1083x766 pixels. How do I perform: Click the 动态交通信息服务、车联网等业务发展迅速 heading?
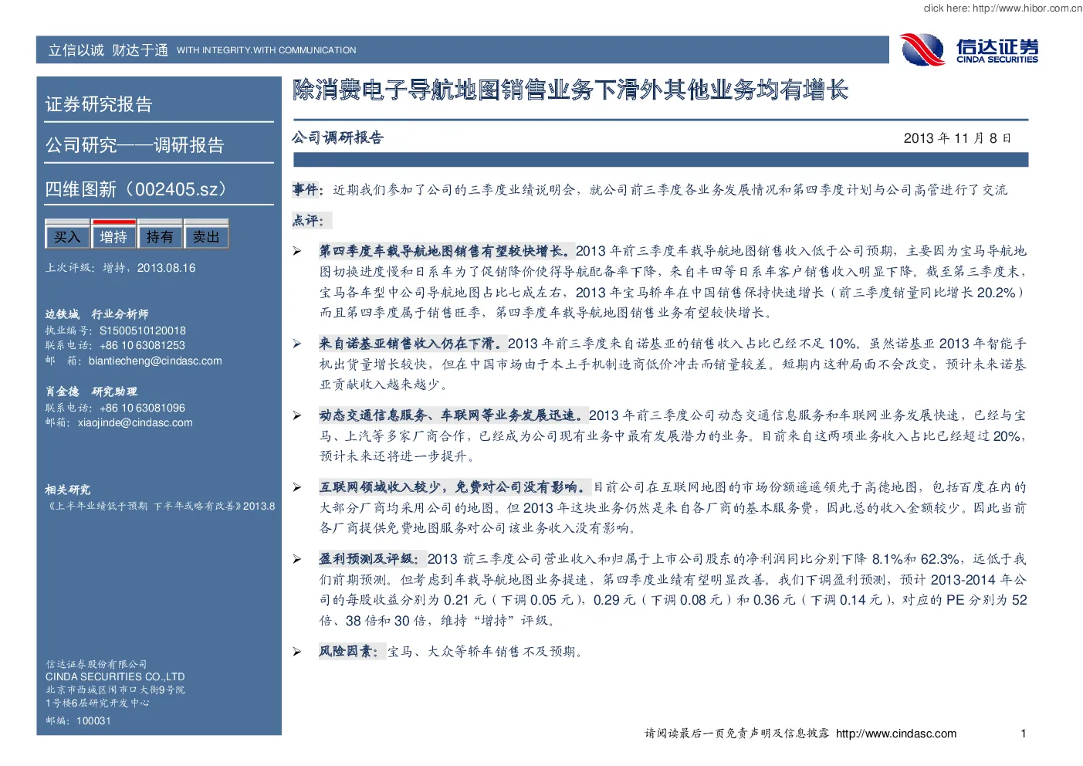coord(453,415)
